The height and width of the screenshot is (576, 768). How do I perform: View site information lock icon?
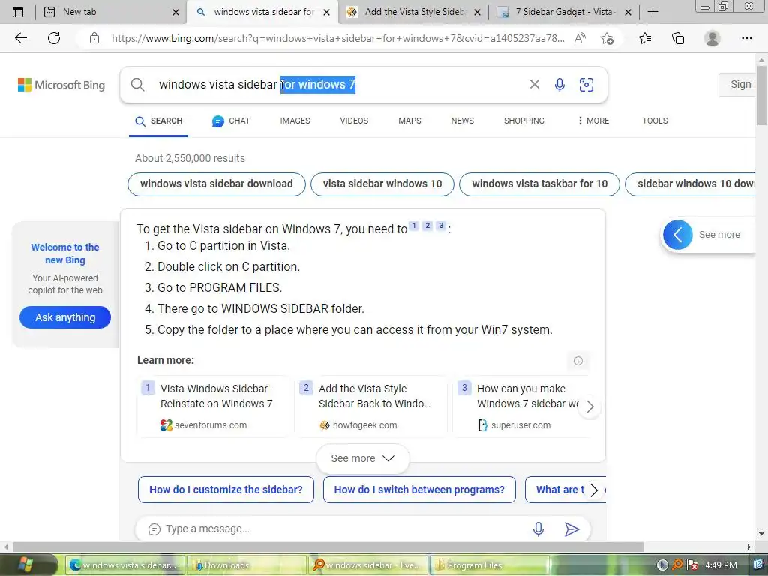94,38
